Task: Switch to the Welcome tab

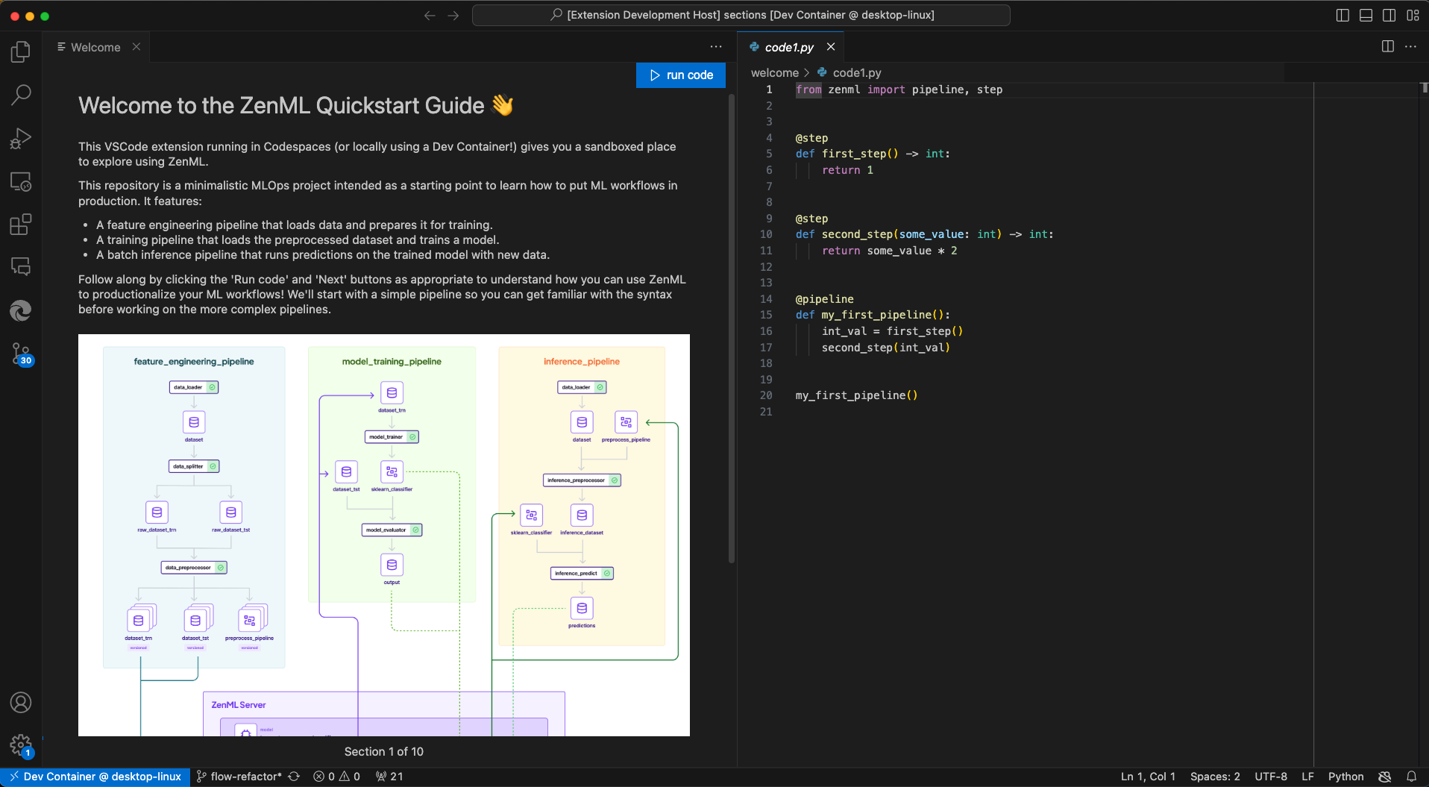Action: click(x=95, y=47)
